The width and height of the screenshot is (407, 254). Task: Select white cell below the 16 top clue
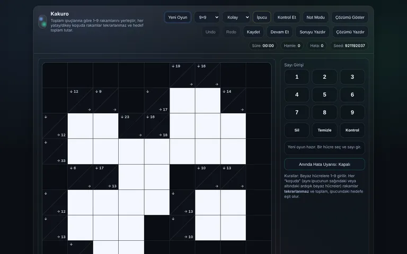[208, 101]
